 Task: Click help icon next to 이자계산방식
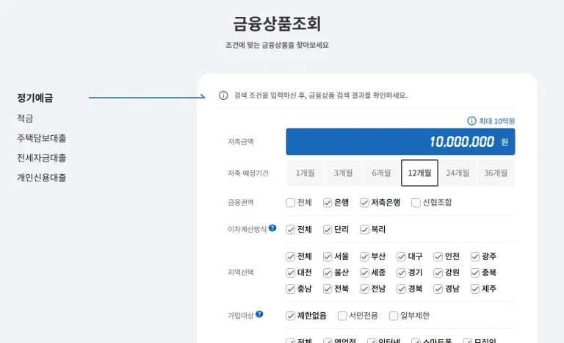click(x=272, y=228)
